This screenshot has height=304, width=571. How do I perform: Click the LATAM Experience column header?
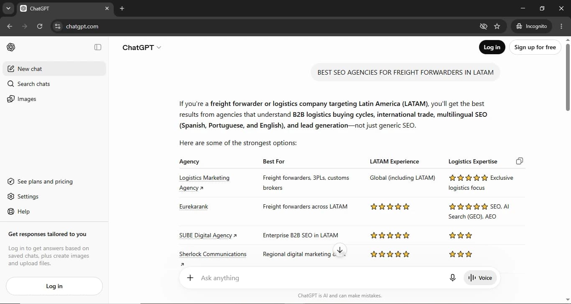(x=394, y=161)
